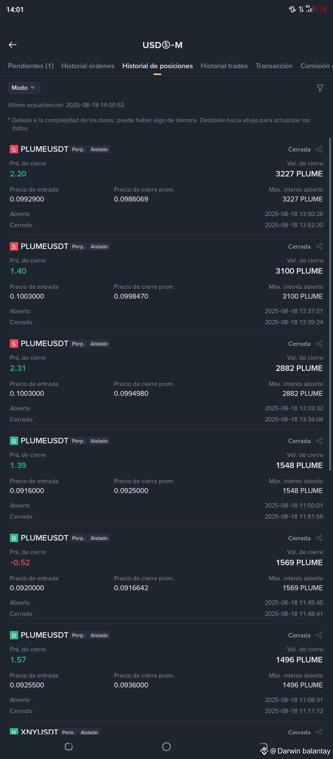Open PLUMEUSDT short entry at 0.0992900
Image resolution: width=333 pixels, height=759 pixels.
point(166,187)
